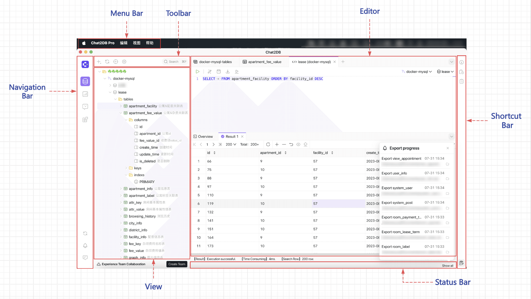Run the SQL query with play icon

[198, 72]
